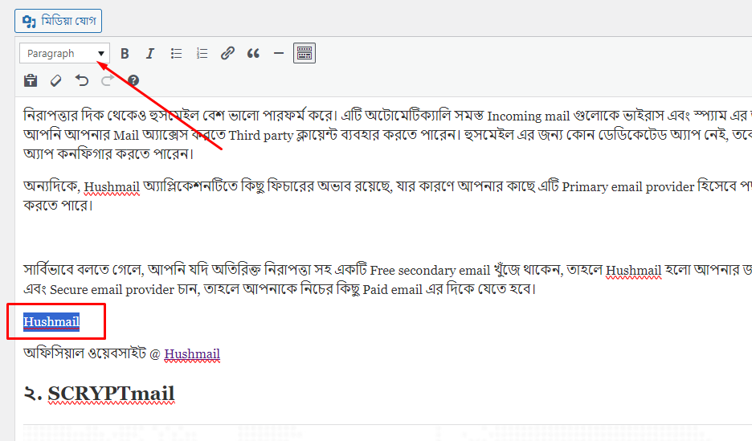Click the paragraph starting with সার্বিভাবে বলতে গেলে
752x441 pixels.
click(x=387, y=280)
